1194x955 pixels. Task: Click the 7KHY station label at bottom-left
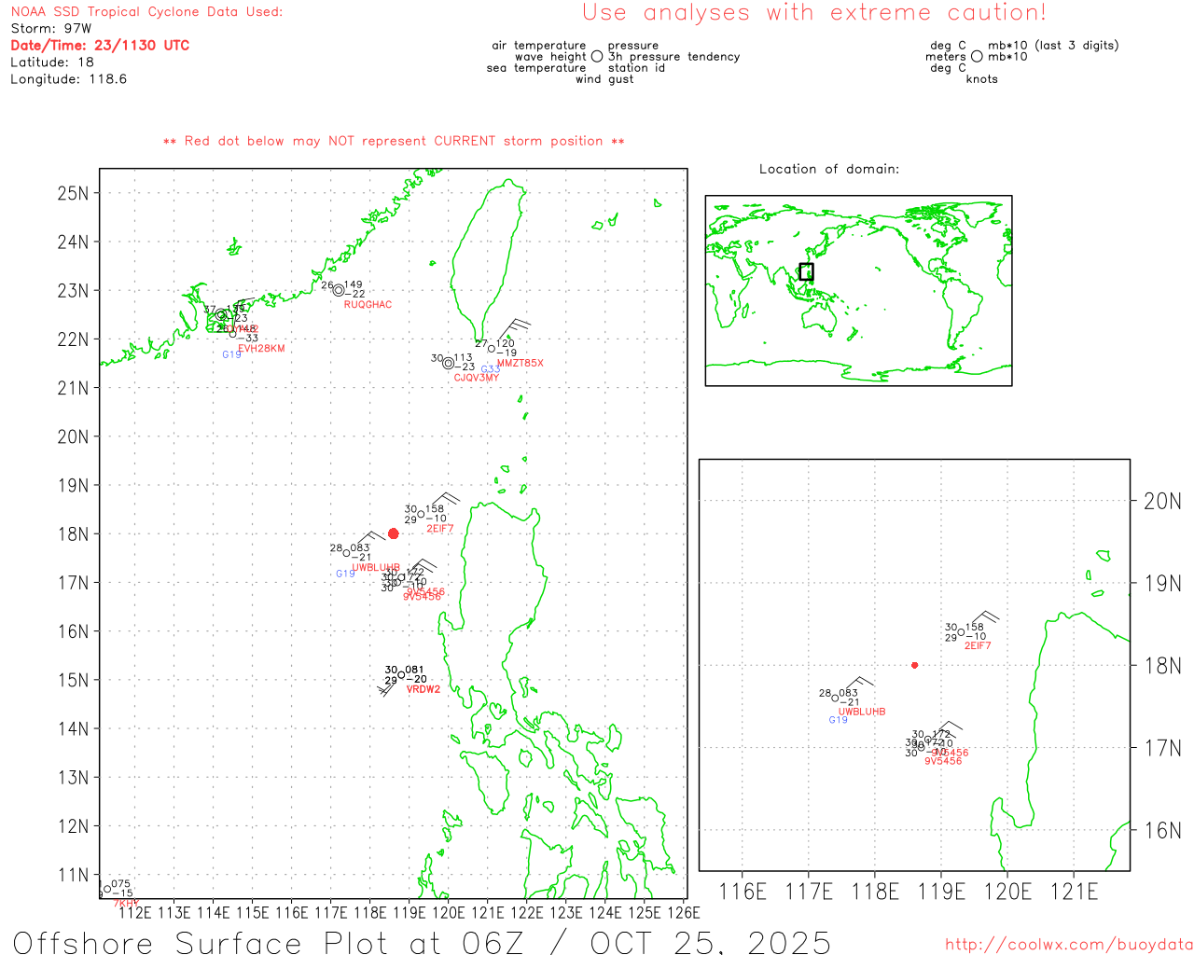[x=126, y=904]
